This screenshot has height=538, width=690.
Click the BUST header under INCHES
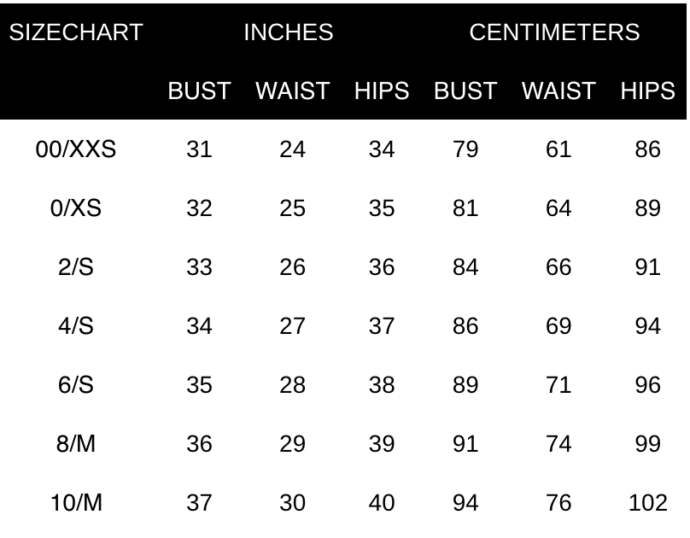pyautogui.click(x=199, y=91)
